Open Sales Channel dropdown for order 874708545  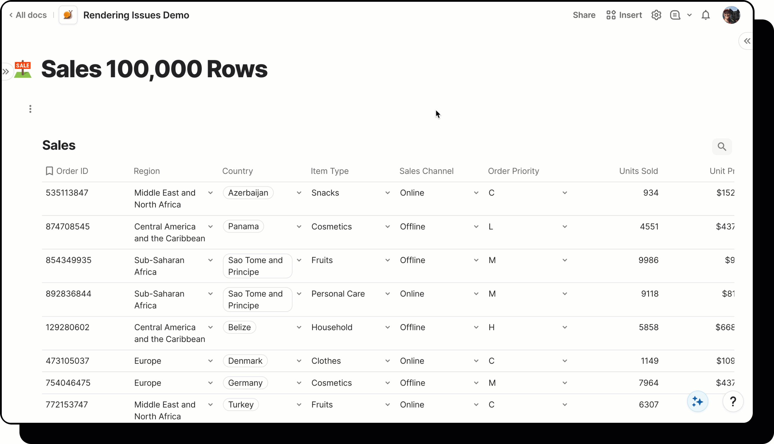[476, 226]
